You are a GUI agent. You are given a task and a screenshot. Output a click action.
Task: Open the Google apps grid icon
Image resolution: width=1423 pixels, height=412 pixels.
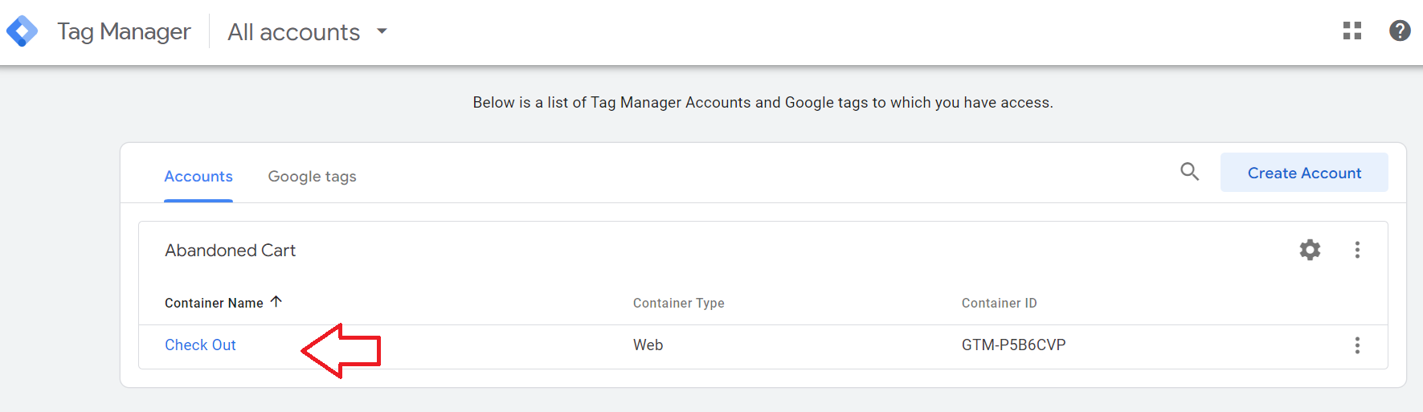pos(1352,31)
